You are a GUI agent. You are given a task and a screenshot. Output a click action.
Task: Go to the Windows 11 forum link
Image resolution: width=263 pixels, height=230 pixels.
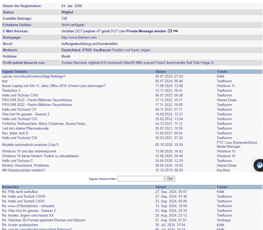click(226, 86)
